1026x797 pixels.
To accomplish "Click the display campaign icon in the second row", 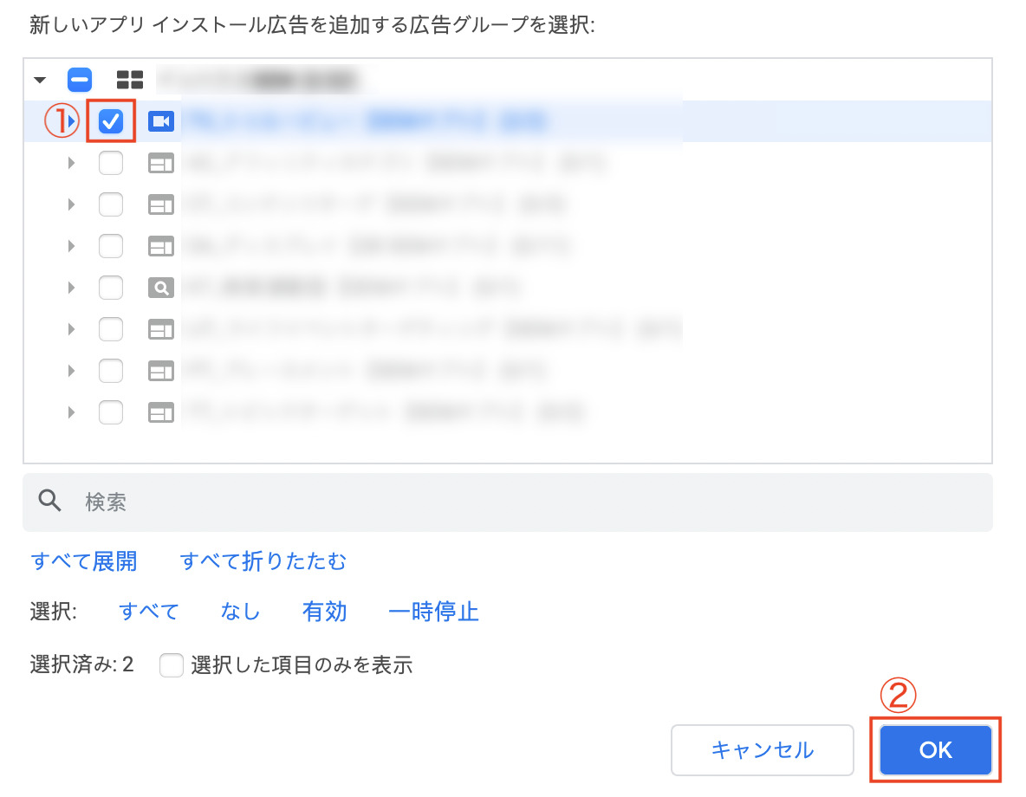I will pyautogui.click(x=161, y=163).
